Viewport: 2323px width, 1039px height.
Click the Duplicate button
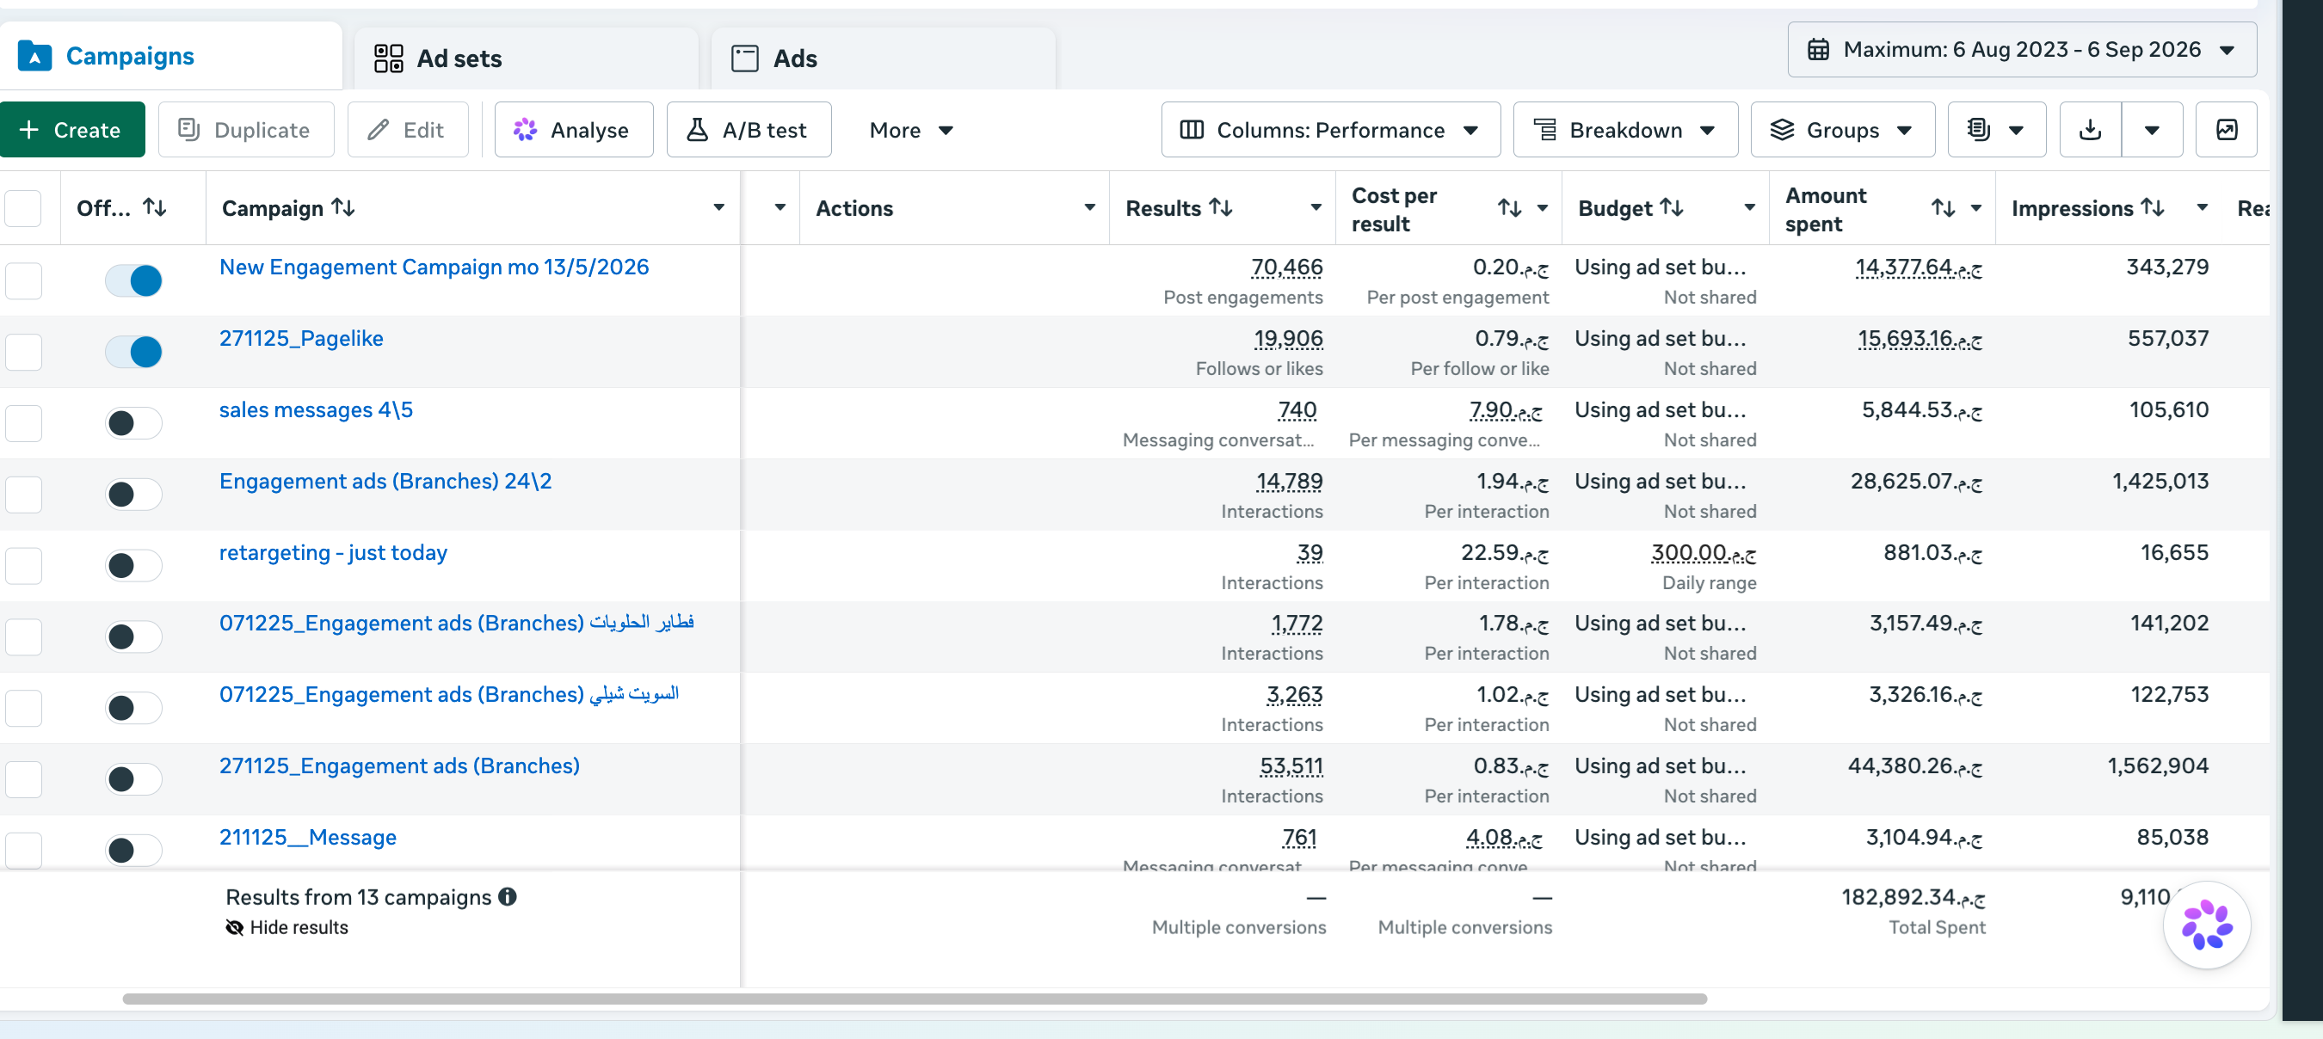(246, 130)
